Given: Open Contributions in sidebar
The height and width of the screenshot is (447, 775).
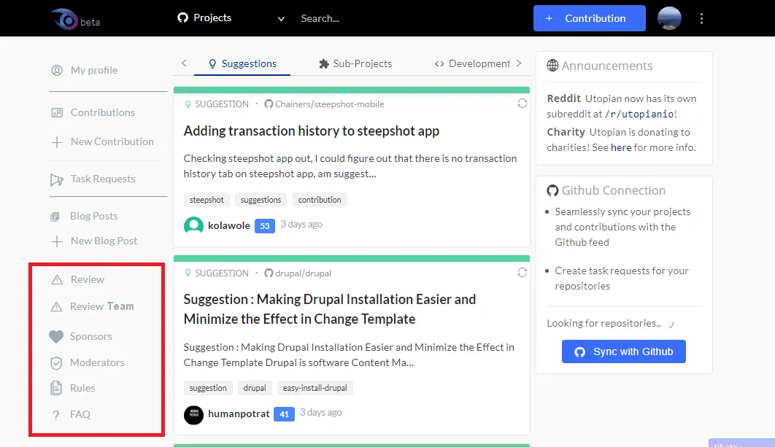Looking at the screenshot, I should click(x=102, y=112).
